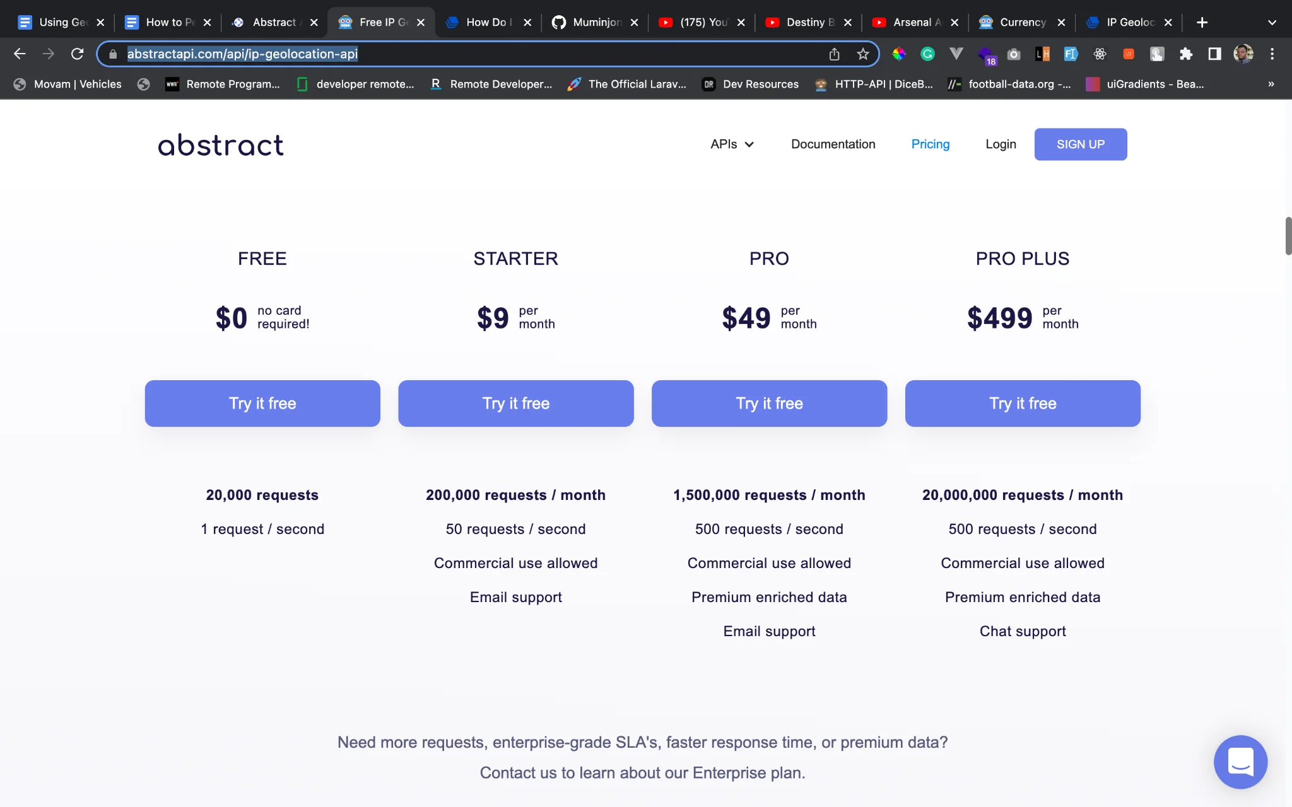Open the Dev Resources bookmark
This screenshot has height=807, width=1292.
(x=751, y=84)
